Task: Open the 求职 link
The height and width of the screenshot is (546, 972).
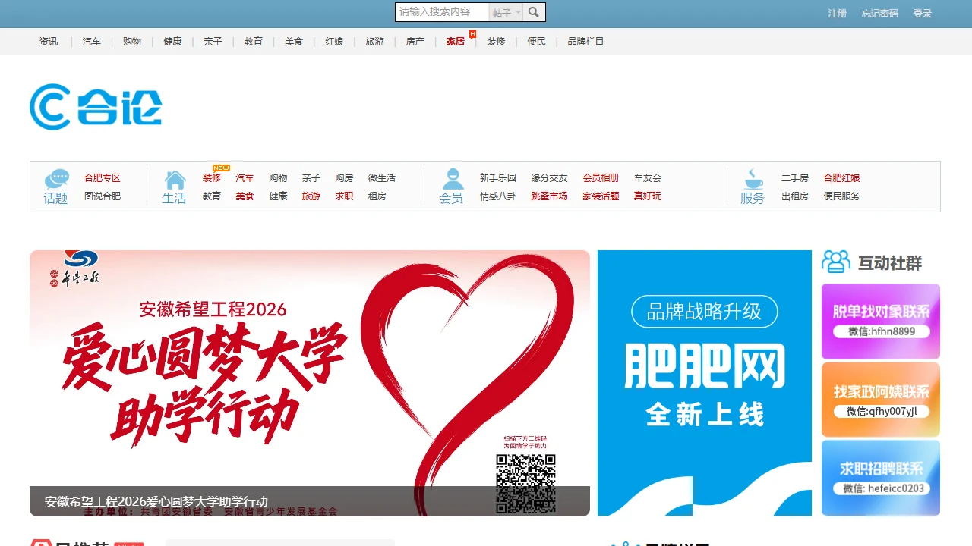Action: pos(344,196)
